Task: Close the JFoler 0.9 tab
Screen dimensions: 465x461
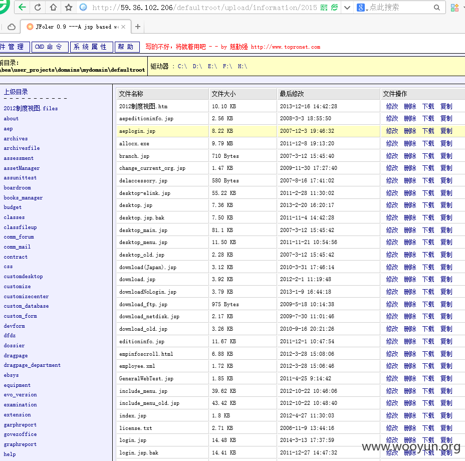Action: [x=123, y=27]
